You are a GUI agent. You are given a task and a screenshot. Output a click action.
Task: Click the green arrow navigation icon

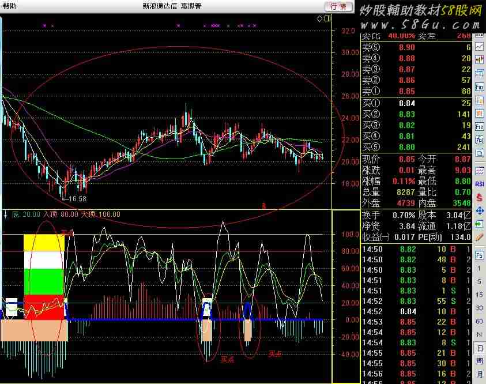click(x=480, y=224)
